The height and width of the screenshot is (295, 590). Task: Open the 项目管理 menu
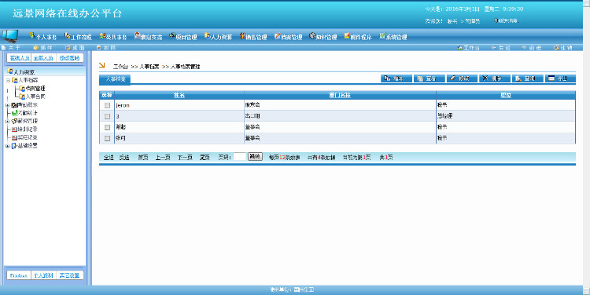click(183, 37)
